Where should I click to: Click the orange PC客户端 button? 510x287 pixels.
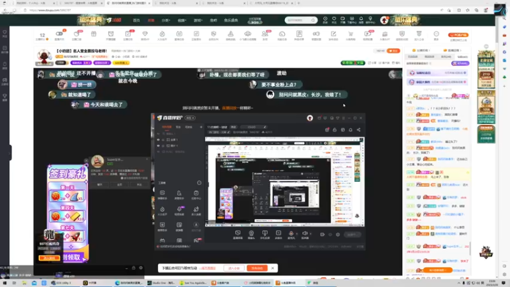click(458, 35)
